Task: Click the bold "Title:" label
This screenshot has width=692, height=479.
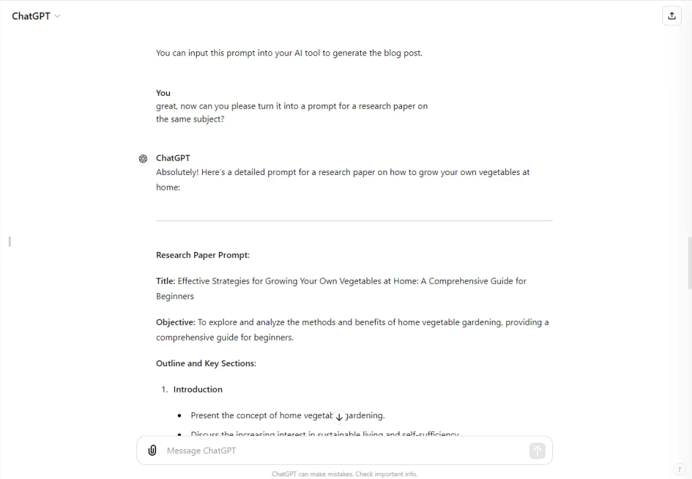Action: pos(166,281)
